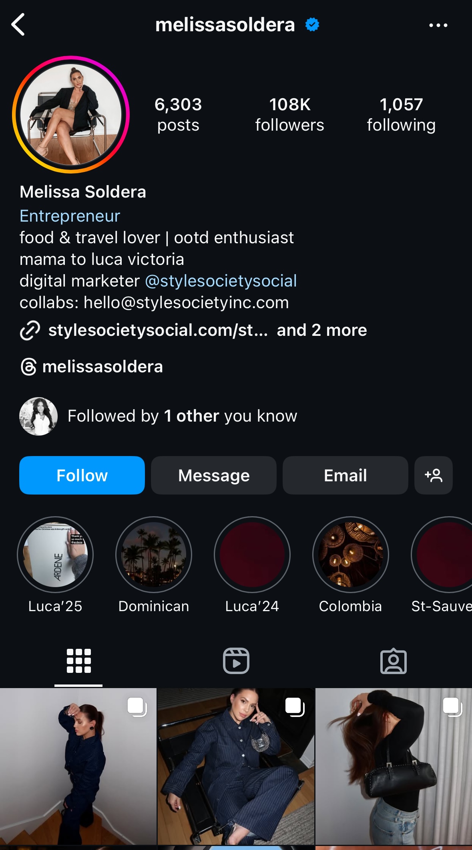The height and width of the screenshot is (850, 472).
Task: Switch to the Reels tab icon
Action: tap(236, 661)
